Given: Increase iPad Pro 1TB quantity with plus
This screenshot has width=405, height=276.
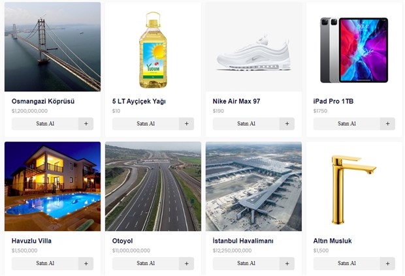Looking at the screenshot, I should [x=387, y=124].
